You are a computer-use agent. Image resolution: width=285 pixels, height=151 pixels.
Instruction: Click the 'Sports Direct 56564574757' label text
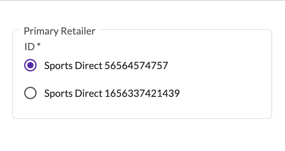tap(106, 66)
